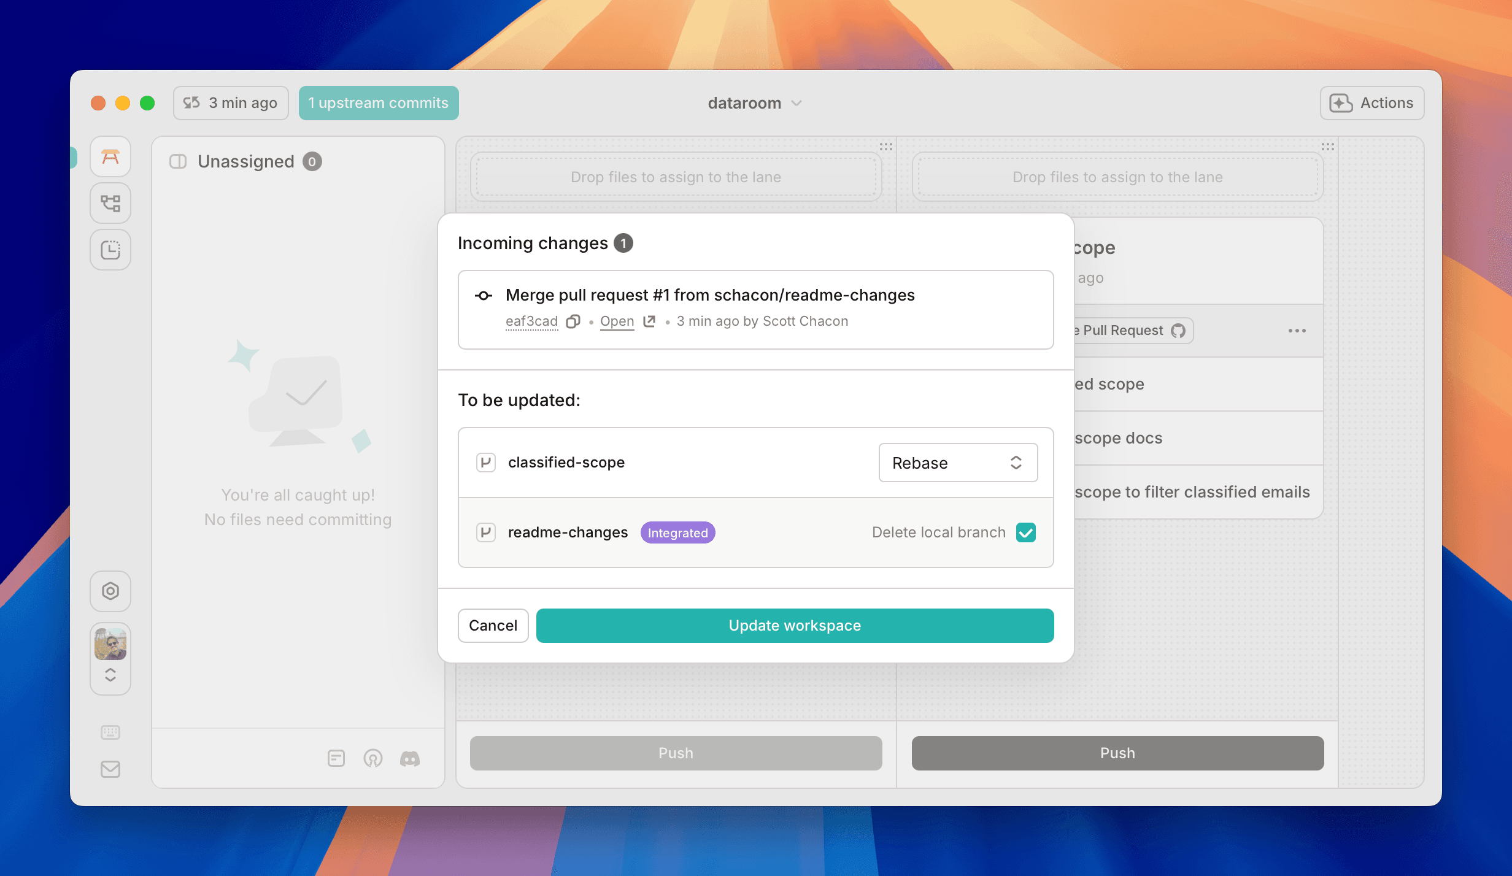
Task: Click the 1 upstream commits indicator
Action: (378, 103)
